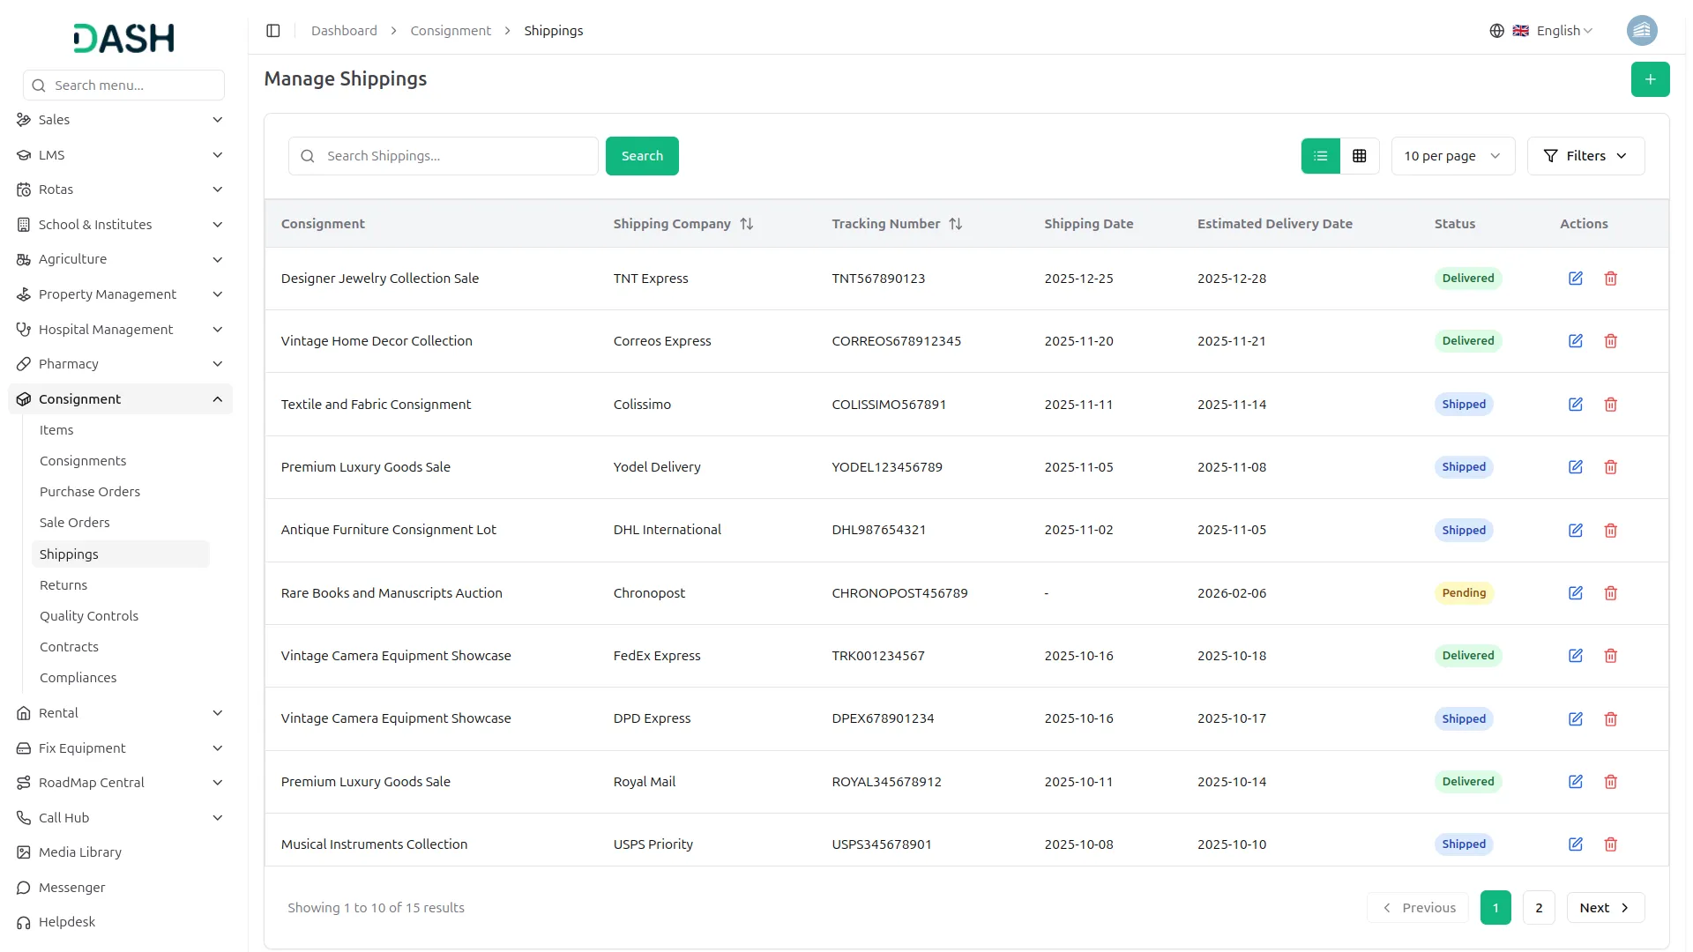This screenshot has height=952, width=1693.
Task: Switch to grid view layout
Action: tap(1359, 156)
